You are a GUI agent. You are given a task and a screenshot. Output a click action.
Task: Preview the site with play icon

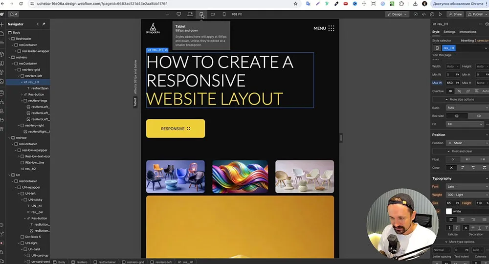tap(440, 14)
